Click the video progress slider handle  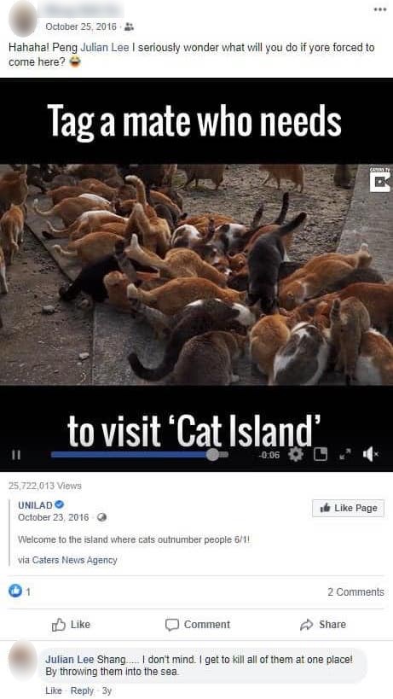213,454
